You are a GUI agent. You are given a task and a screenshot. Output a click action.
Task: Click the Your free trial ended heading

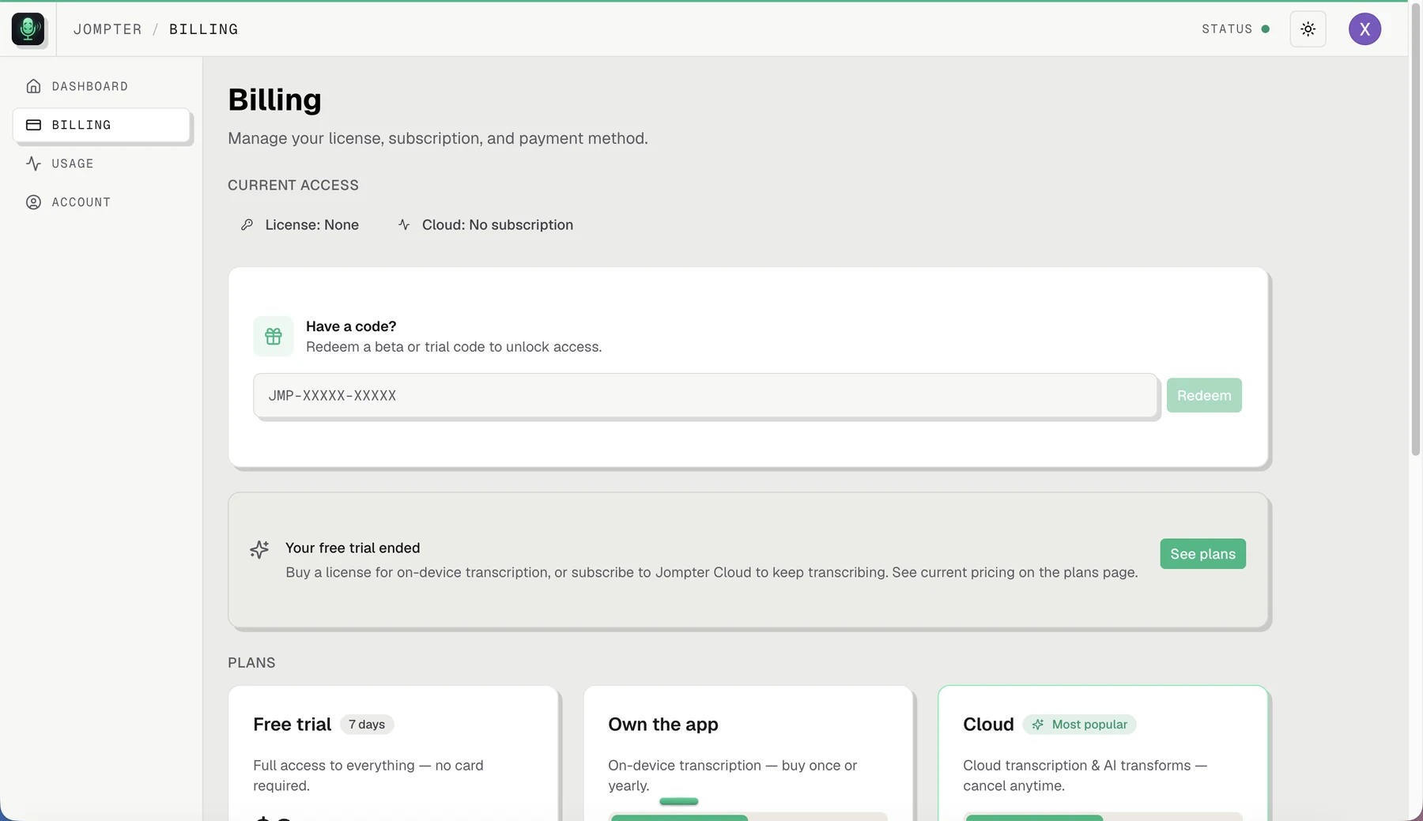pyautogui.click(x=353, y=548)
